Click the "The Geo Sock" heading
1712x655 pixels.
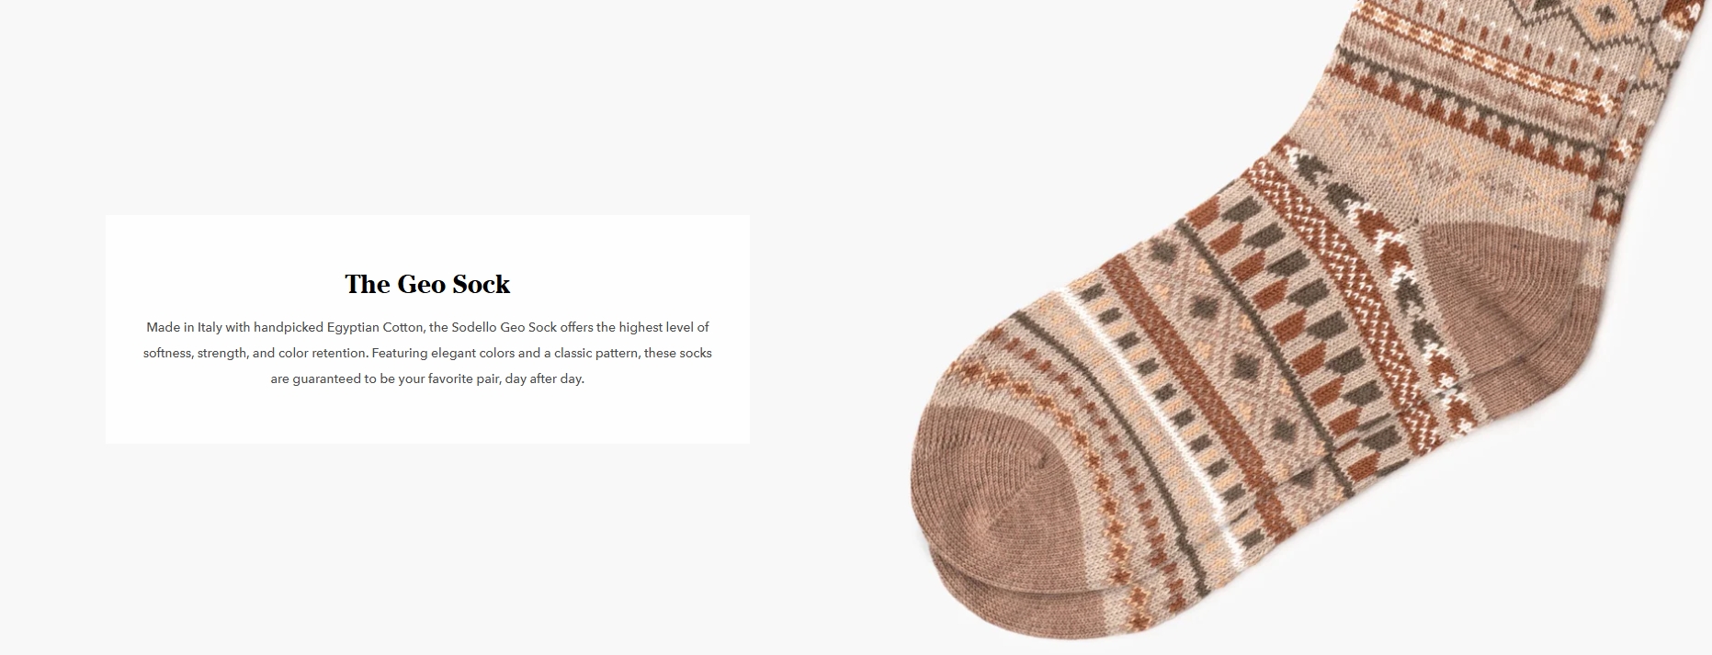click(427, 284)
